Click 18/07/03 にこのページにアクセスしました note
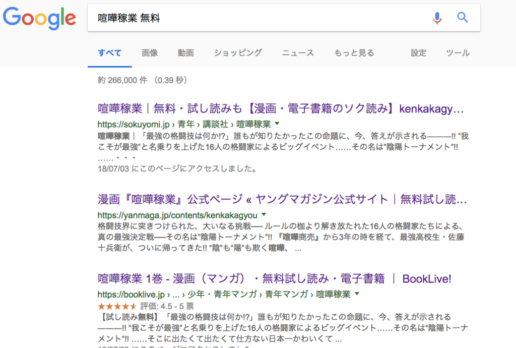The height and width of the screenshot is (348, 516). (177, 168)
